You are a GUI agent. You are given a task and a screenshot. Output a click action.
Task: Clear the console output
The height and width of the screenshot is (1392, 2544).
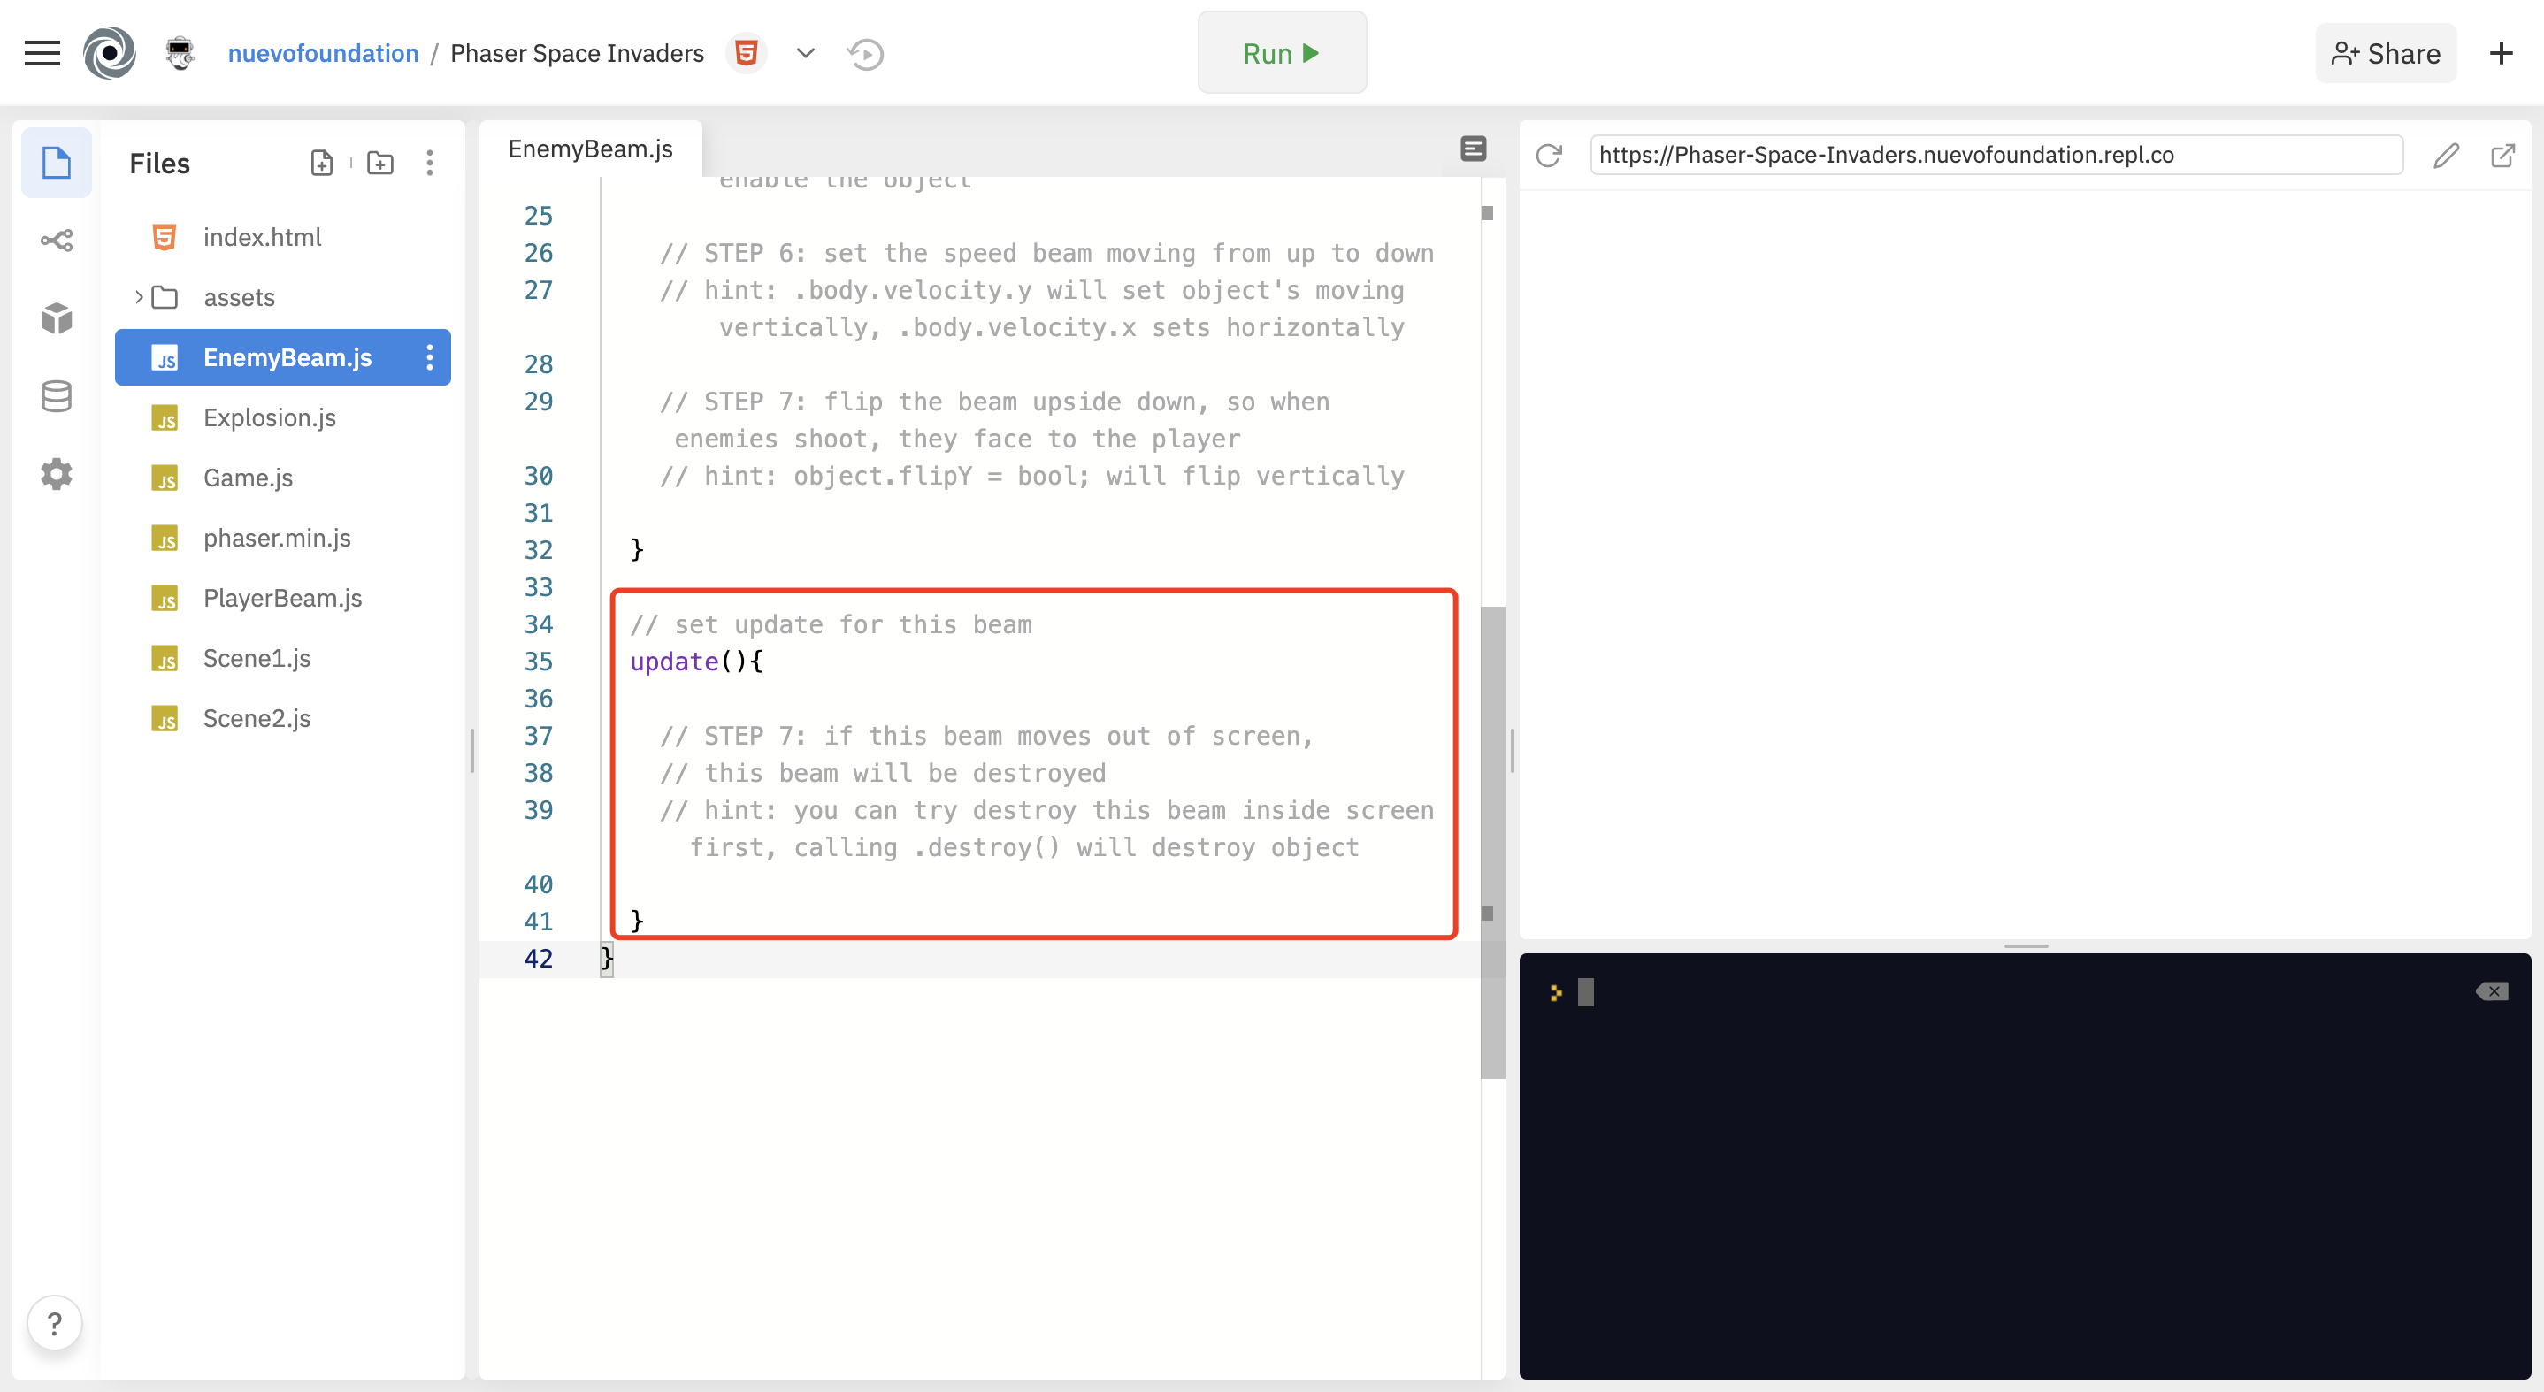2492,991
